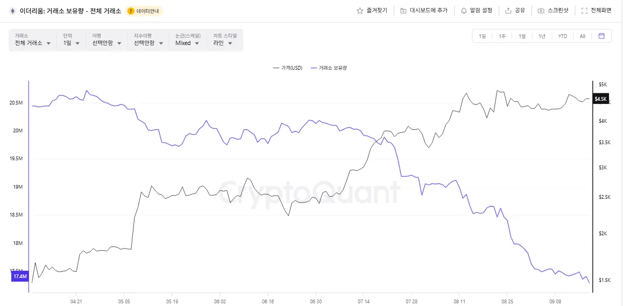Select the 1주 time range tab

click(x=502, y=36)
